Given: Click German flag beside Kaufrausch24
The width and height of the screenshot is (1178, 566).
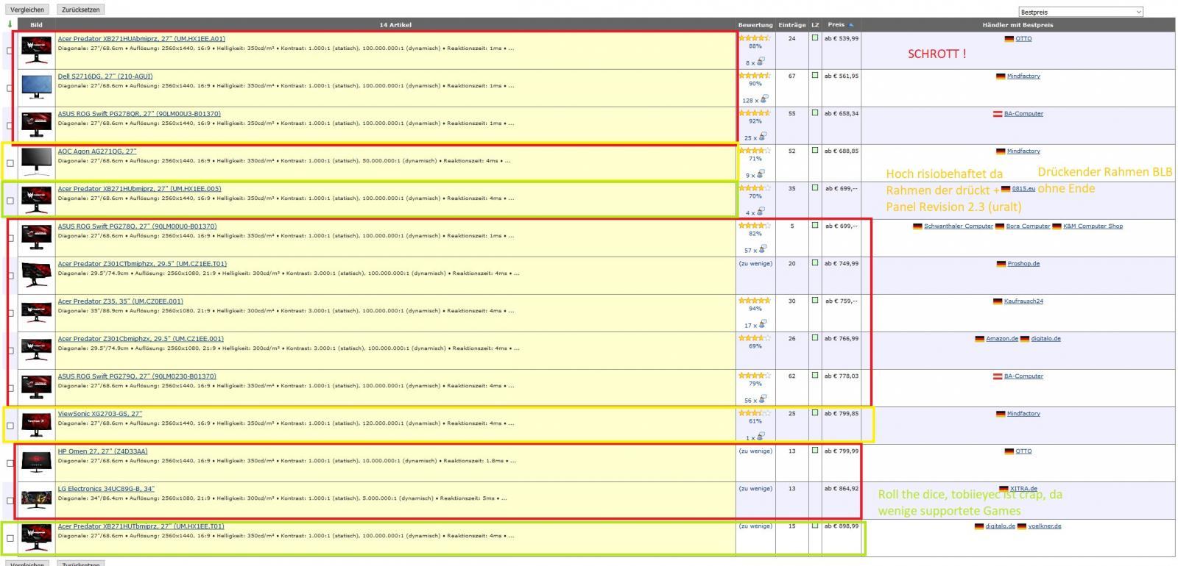Looking at the screenshot, I should [998, 301].
